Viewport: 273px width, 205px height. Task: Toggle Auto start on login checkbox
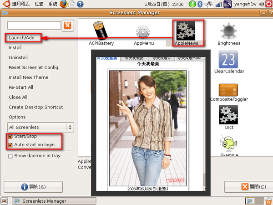(x=10, y=145)
